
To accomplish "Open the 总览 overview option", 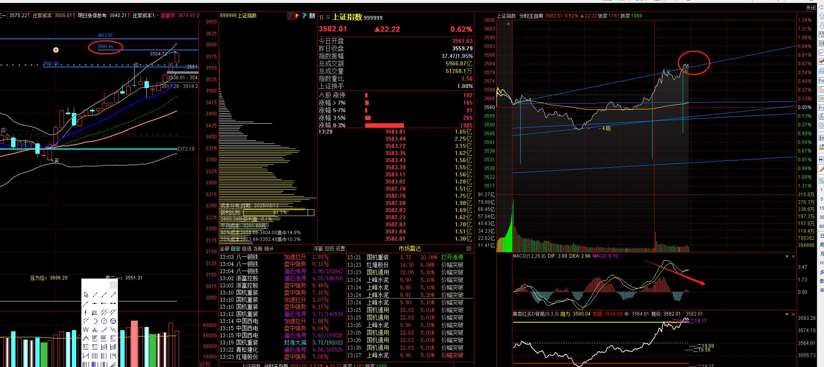I will (x=329, y=248).
